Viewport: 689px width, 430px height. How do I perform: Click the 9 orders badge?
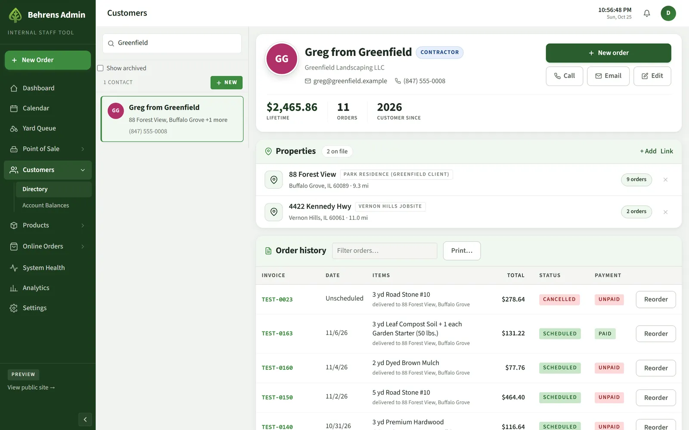click(636, 180)
